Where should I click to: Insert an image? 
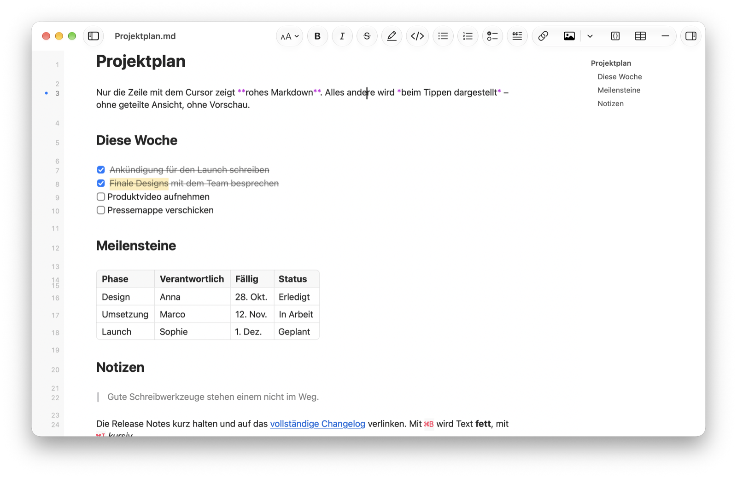tap(569, 36)
